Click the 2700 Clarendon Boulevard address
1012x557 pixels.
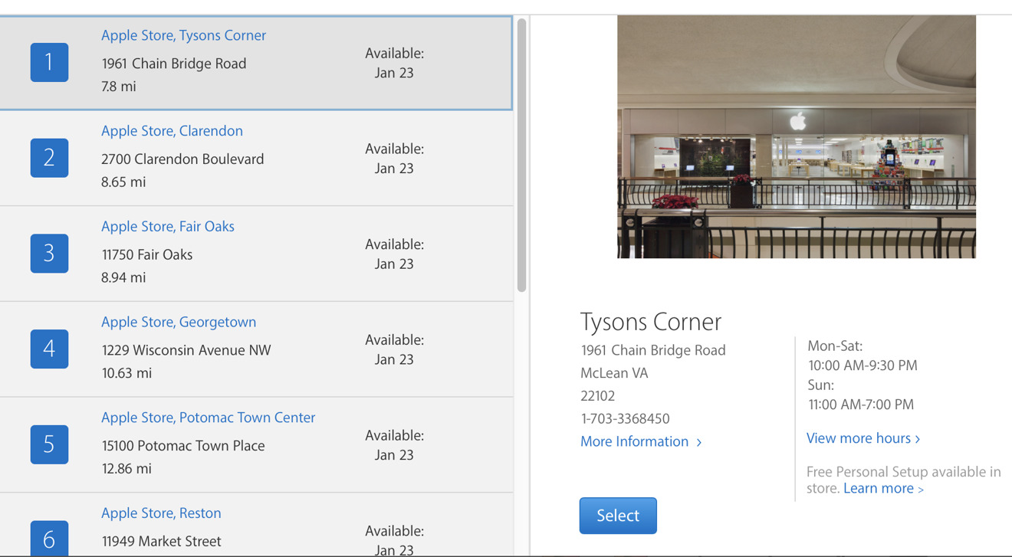[x=182, y=159]
